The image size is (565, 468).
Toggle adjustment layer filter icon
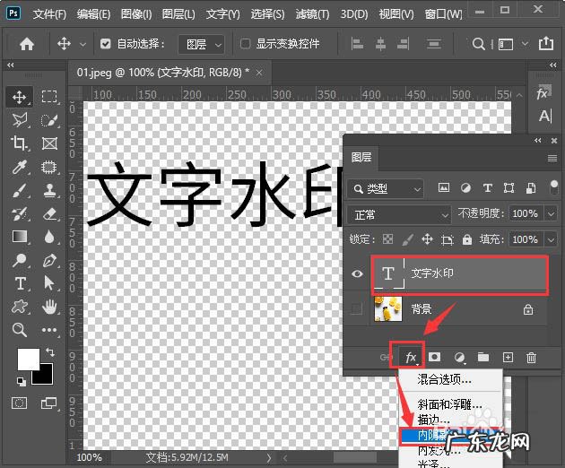click(x=465, y=187)
